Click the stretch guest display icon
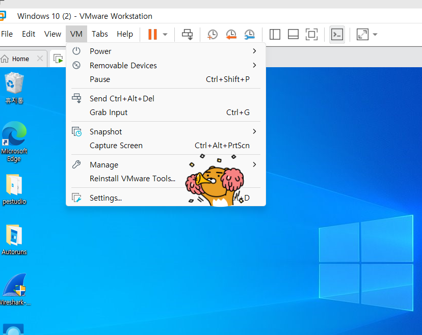This screenshot has width=422, height=335. click(362, 35)
